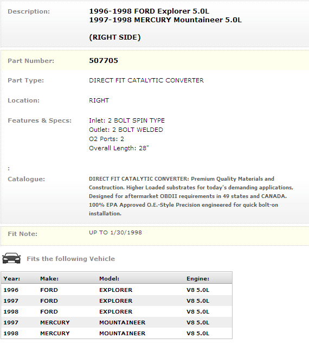309x351 pixels.
Task: Click the DIRECT FIT CATALYTIC CONVERTER part type
Action: click(x=146, y=80)
